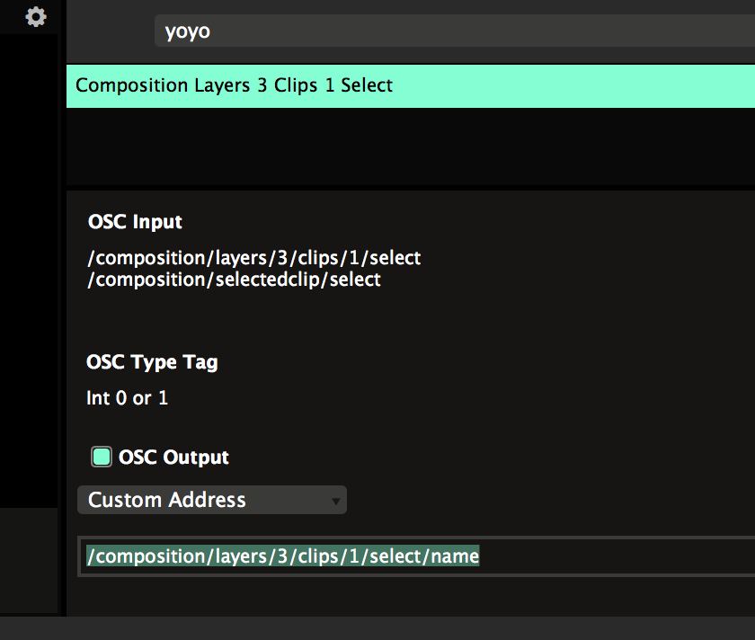Select the Composition Layers 3 Clips 1 Select row

(235, 86)
